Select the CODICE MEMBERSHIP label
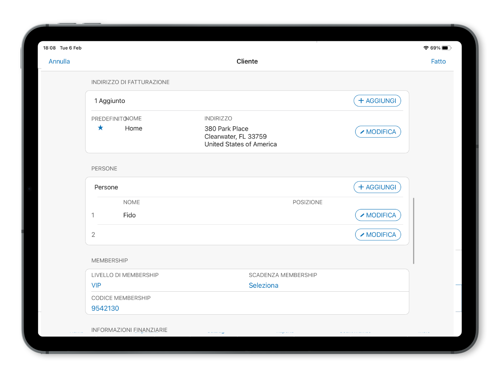The image size is (504, 376). coord(121,298)
